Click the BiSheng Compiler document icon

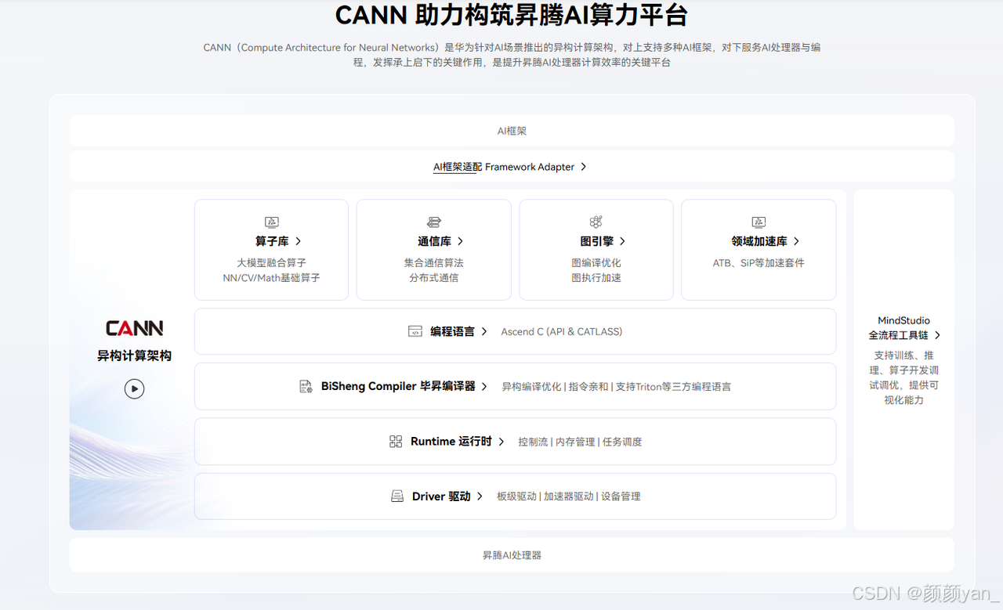tap(306, 386)
